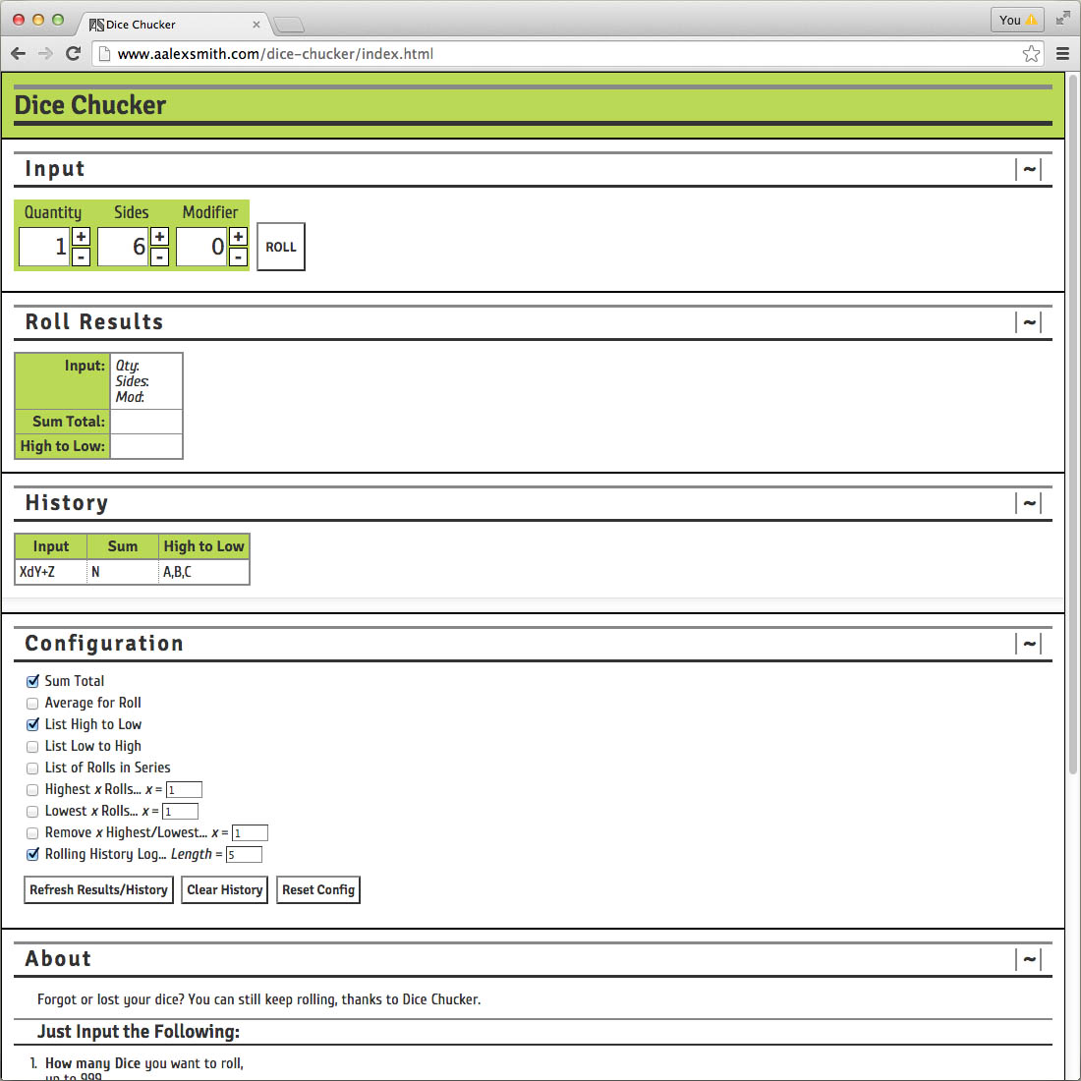Viewport: 1081px width, 1081px height.
Task: Click the browser forward arrow
Action: tap(45, 54)
